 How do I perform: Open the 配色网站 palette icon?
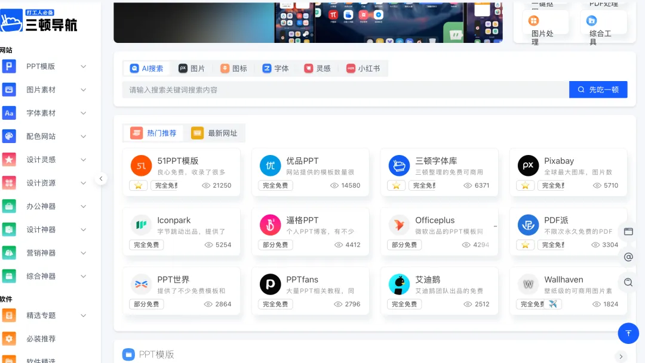9,136
